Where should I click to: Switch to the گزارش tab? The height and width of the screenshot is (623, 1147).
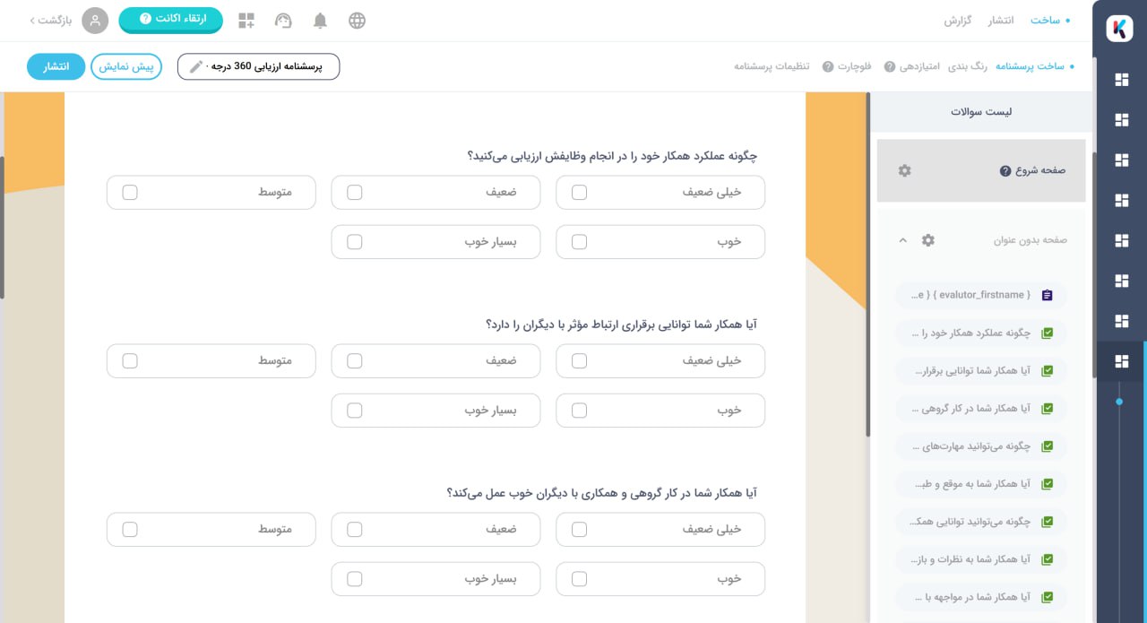958,20
